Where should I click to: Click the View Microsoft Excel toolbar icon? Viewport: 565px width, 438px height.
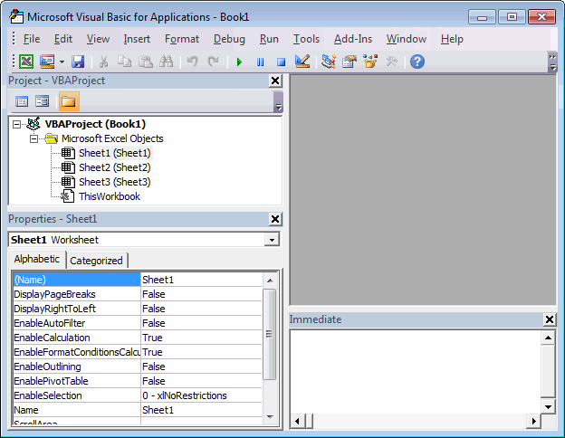[x=26, y=62]
